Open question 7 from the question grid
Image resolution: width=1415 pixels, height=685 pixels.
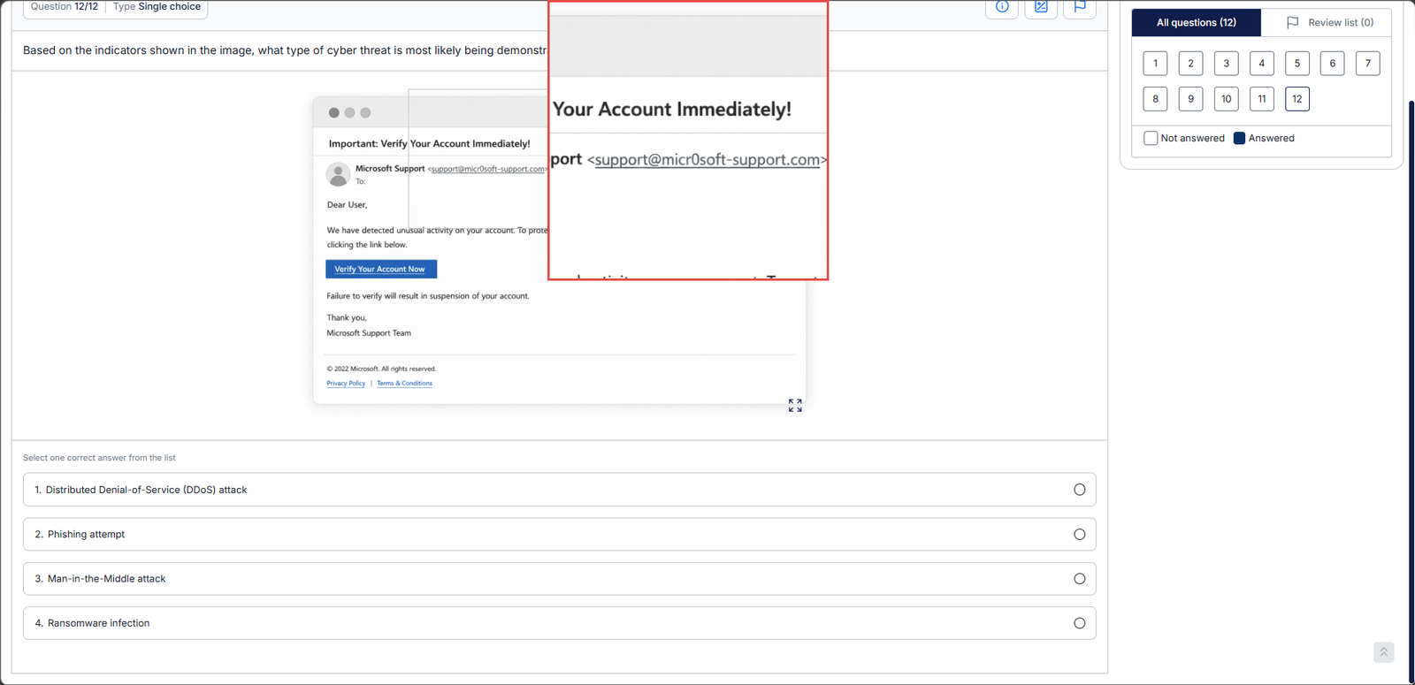point(1367,64)
